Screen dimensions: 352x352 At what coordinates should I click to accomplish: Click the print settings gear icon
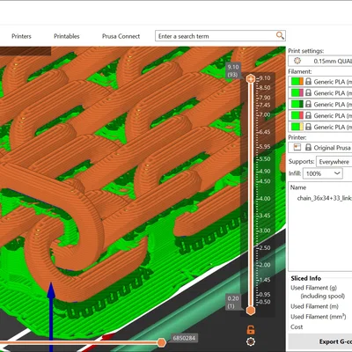coord(297,61)
